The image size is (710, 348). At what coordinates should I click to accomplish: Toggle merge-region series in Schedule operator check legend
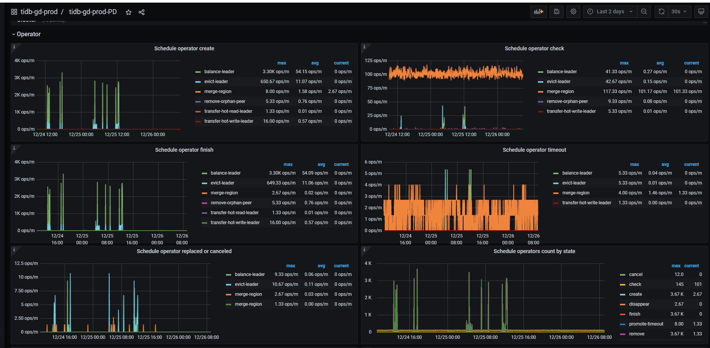point(560,91)
